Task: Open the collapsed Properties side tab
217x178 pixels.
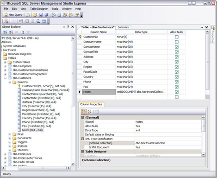Action: [213, 35]
